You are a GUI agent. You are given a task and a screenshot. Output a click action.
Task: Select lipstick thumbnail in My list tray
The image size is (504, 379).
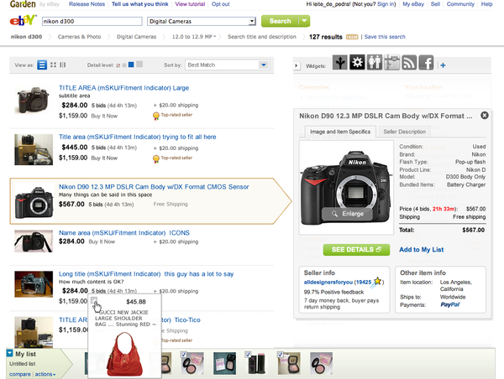[x=256, y=363]
